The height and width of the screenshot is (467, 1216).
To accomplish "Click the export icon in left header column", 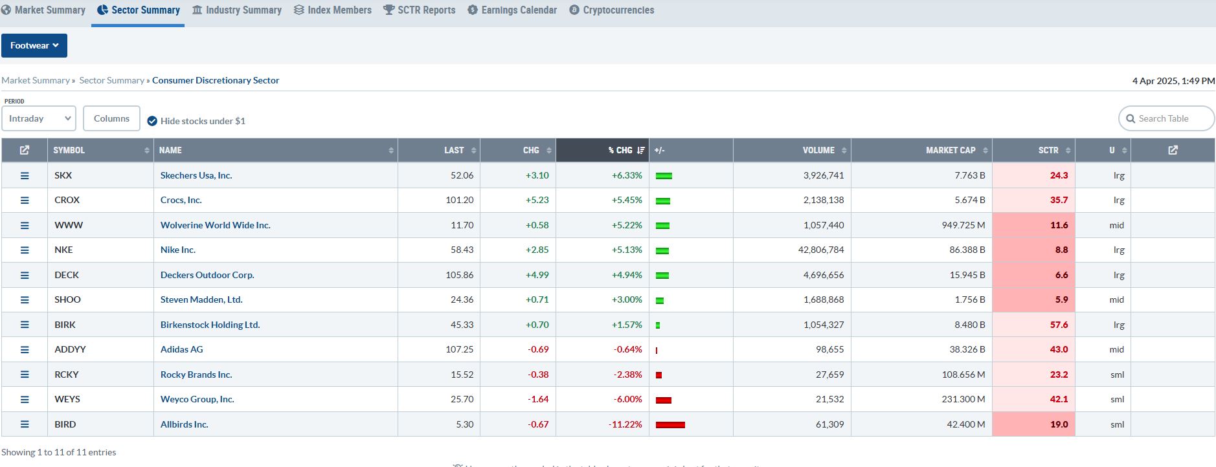I will (x=25, y=150).
